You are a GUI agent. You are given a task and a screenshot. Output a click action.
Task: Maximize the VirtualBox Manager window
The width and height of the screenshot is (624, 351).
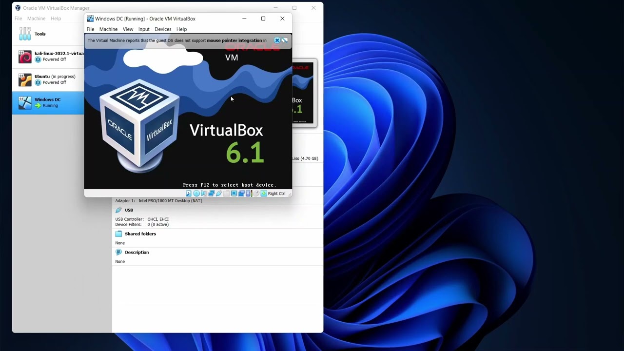point(294,8)
